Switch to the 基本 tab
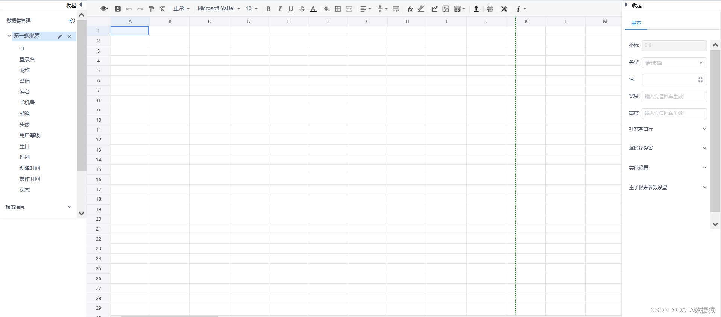 636,23
